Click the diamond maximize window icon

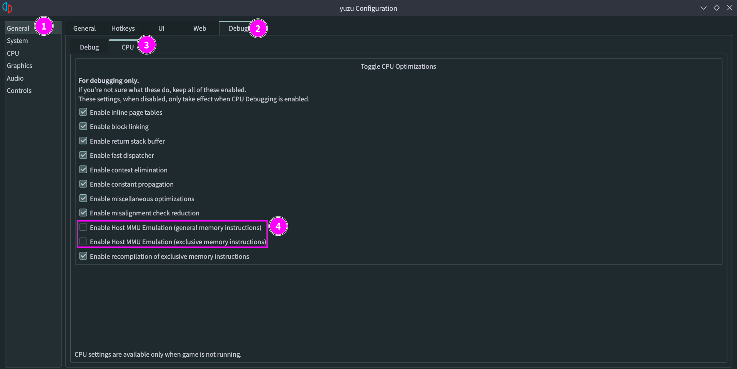pyautogui.click(x=716, y=8)
